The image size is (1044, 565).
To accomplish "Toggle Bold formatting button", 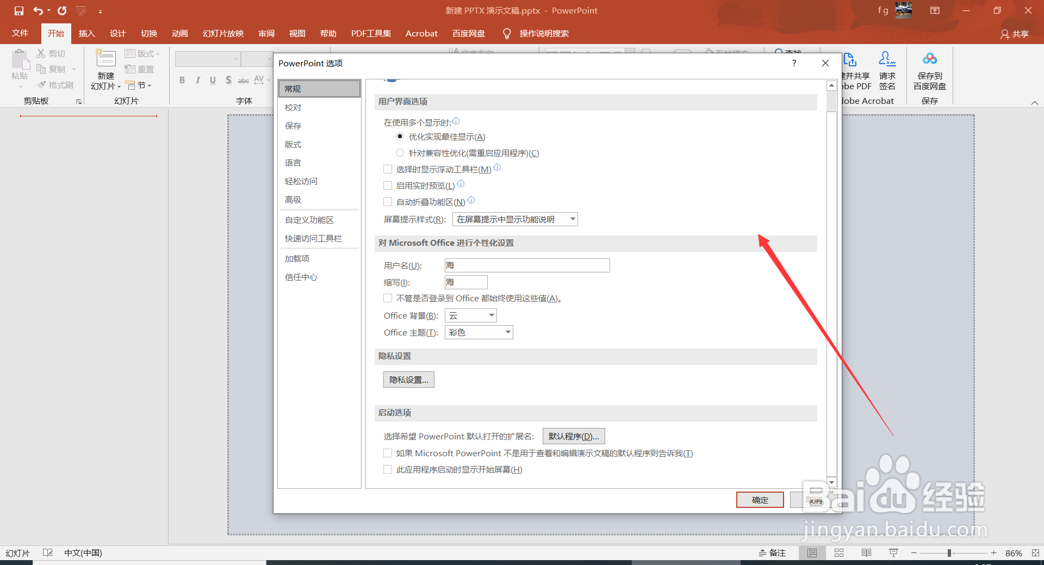I will [x=182, y=80].
